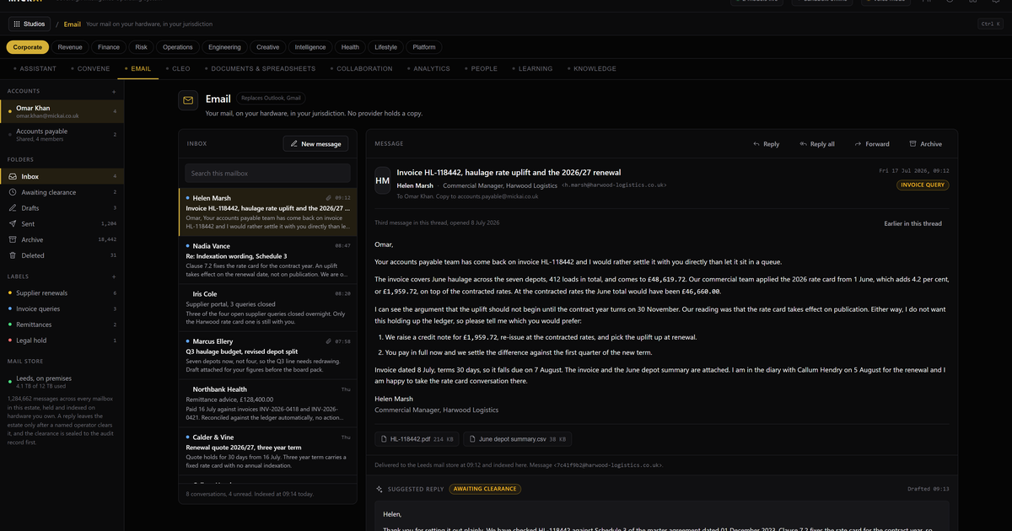Forward this message
Screen dimensions: 1012x531
871,144
